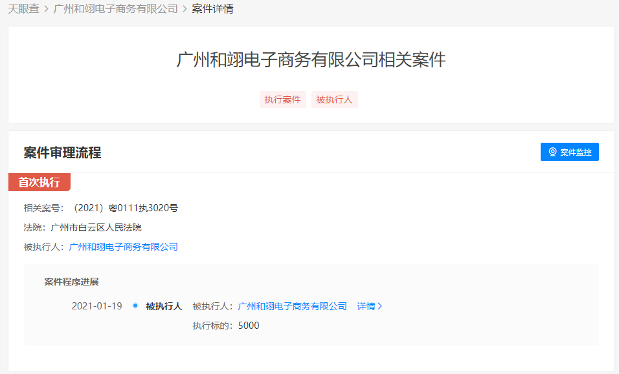This screenshot has height=374, width=619.
Task: Click breadcrumb separator arrow before 案件详情
Action: 185,8
